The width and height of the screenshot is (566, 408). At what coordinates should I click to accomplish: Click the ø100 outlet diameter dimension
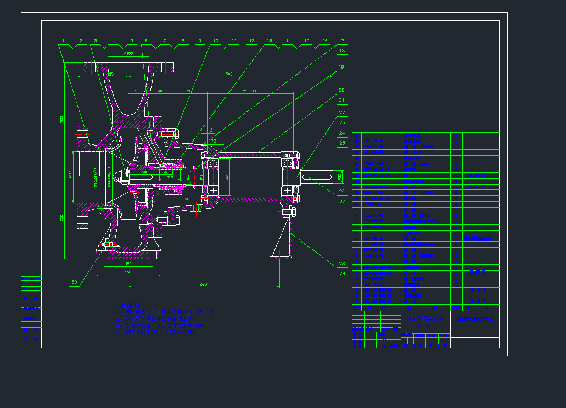click(x=128, y=53)
